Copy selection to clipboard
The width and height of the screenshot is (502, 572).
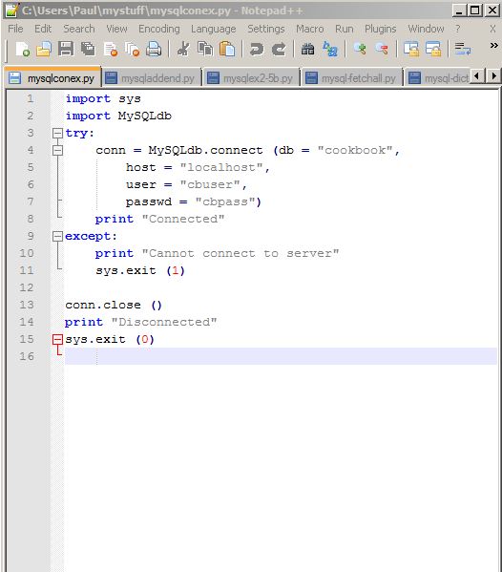coord(205,49)
